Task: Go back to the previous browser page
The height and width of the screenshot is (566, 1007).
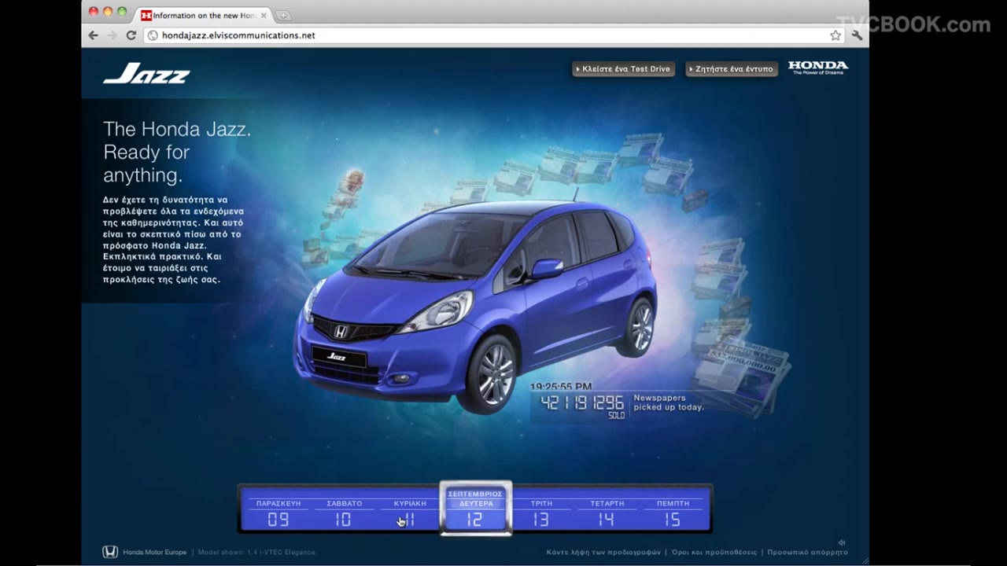Action: 94,35
